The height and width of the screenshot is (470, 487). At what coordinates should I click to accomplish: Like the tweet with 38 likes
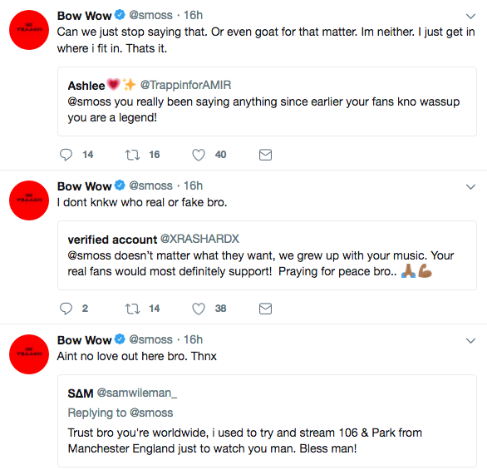click(x=199, y=309)
